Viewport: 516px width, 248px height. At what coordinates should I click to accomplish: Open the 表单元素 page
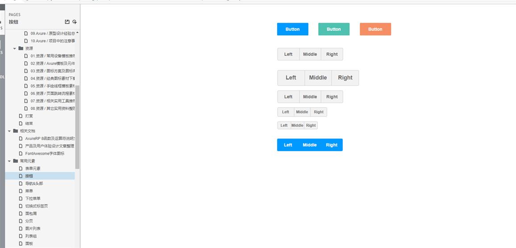[x=33, y=168]
